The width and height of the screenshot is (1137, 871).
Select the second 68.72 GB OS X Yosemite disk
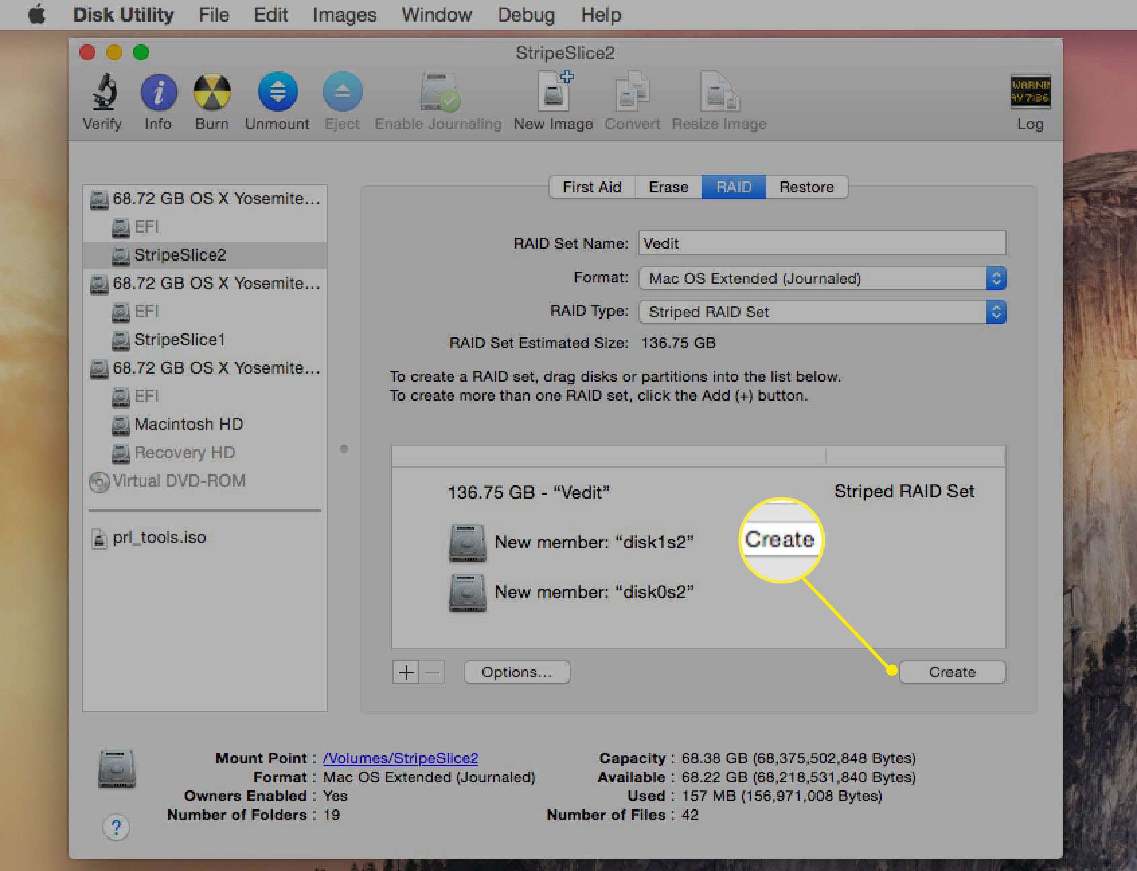point(205,284)
